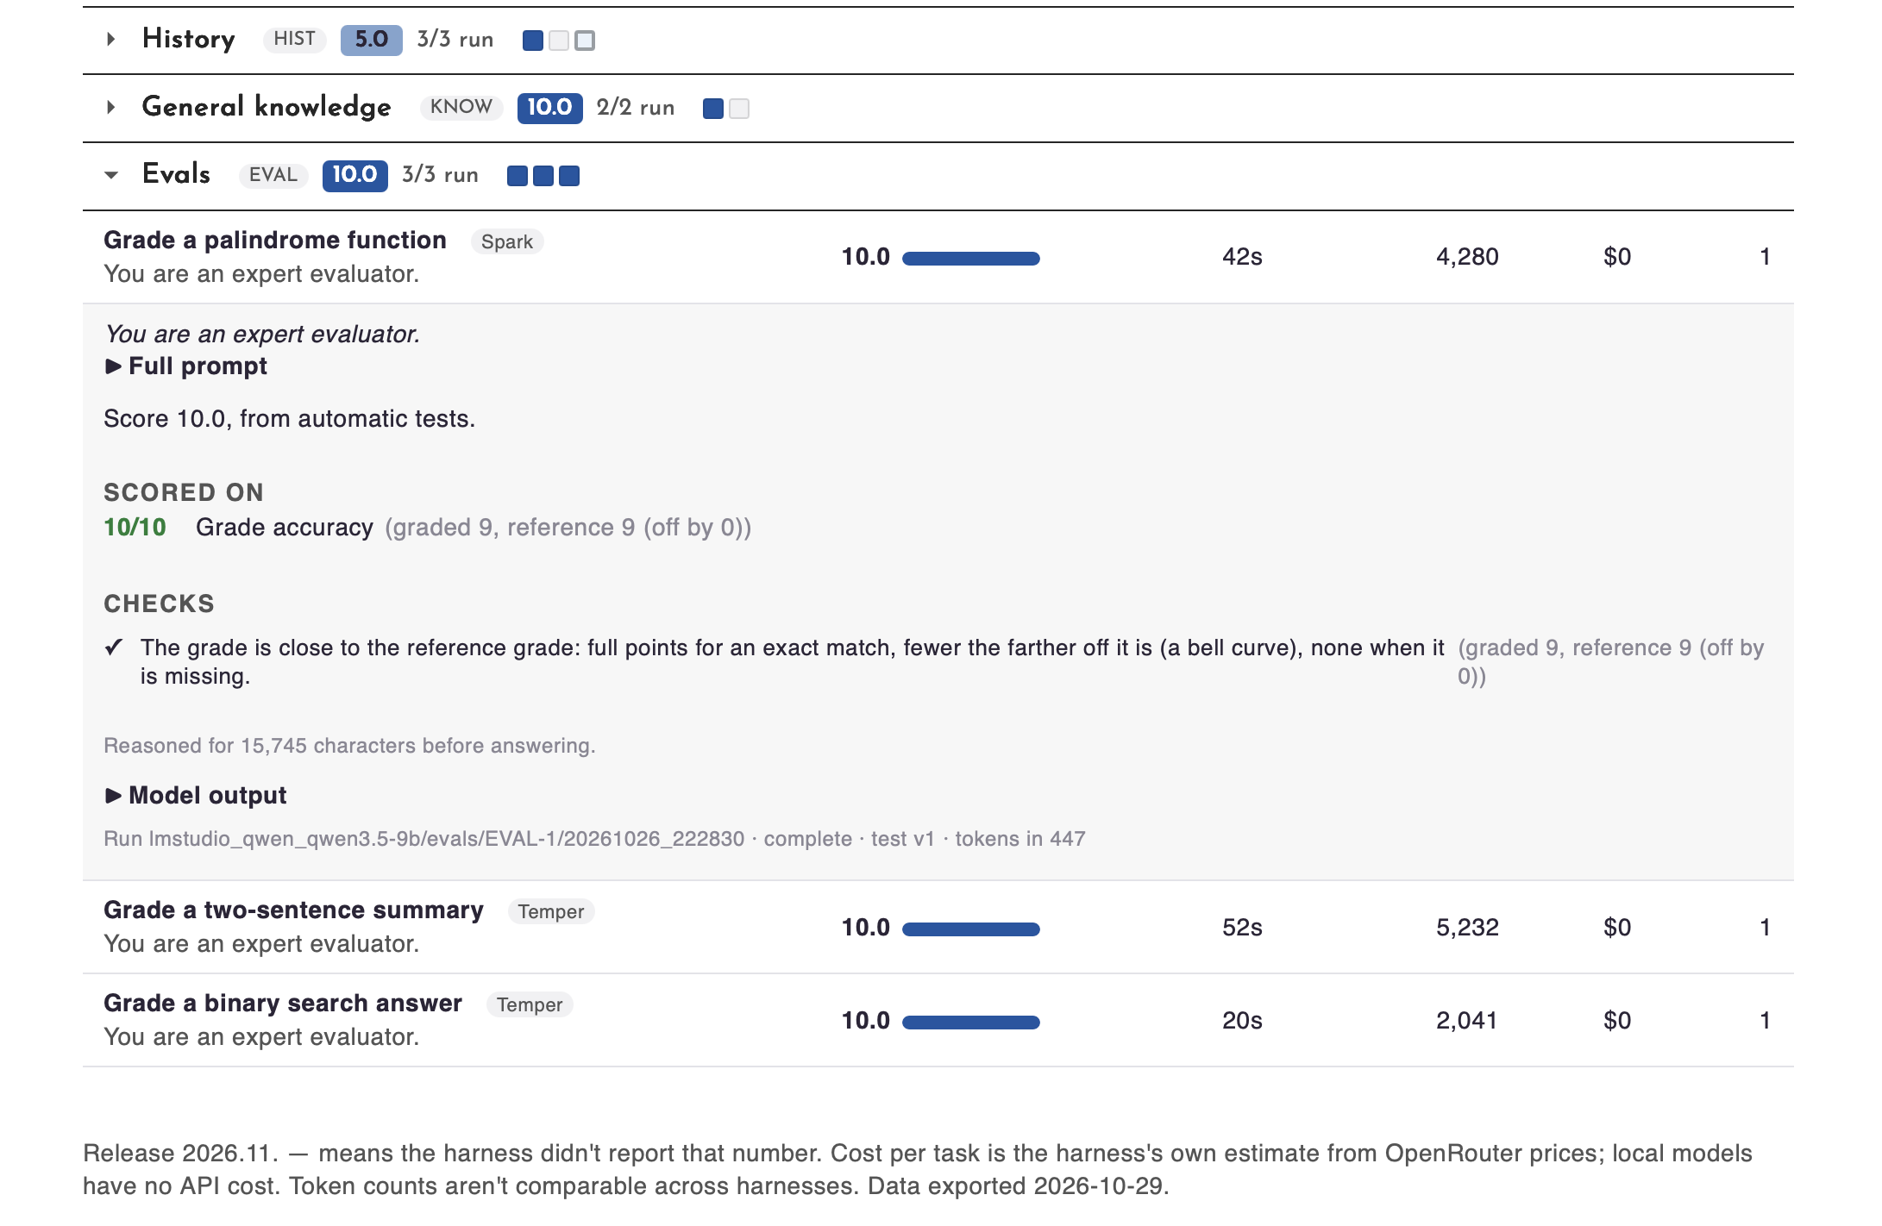Click the green 10/10 score
The width and height of the screenshot is (1882, 1226).
point(135,527)
